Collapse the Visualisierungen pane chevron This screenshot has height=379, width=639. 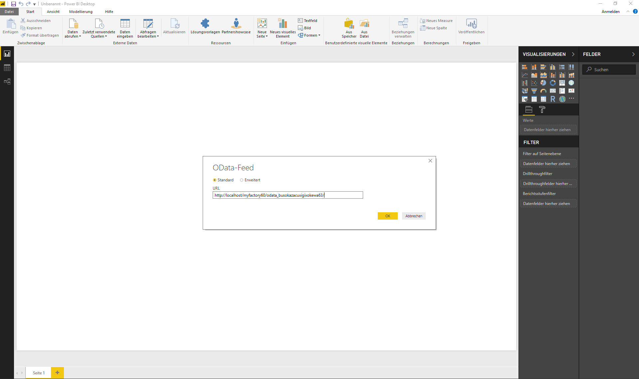point(573,54)
